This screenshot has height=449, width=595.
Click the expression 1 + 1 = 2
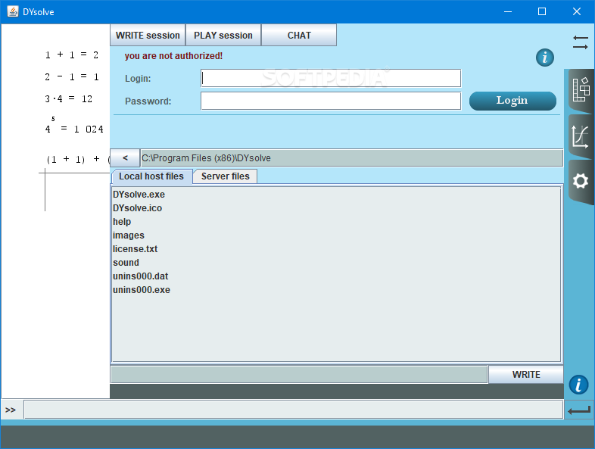coord(72,55)
